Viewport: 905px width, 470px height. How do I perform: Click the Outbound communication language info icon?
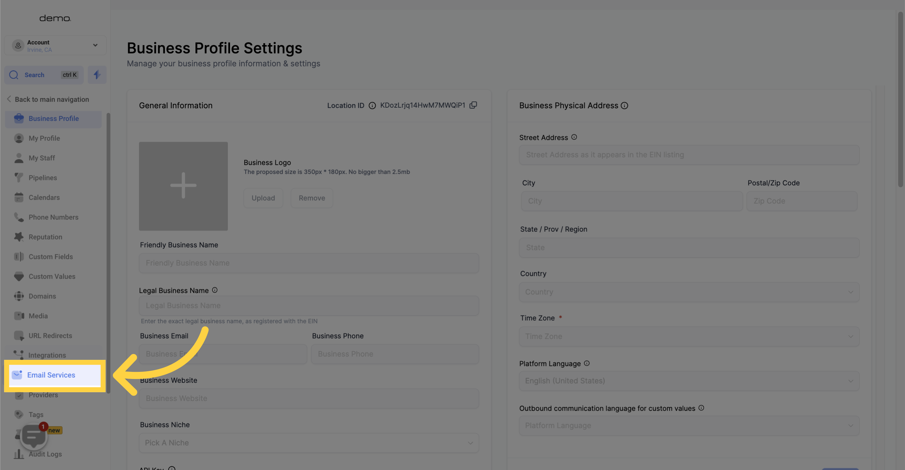[x=701, y=408]
